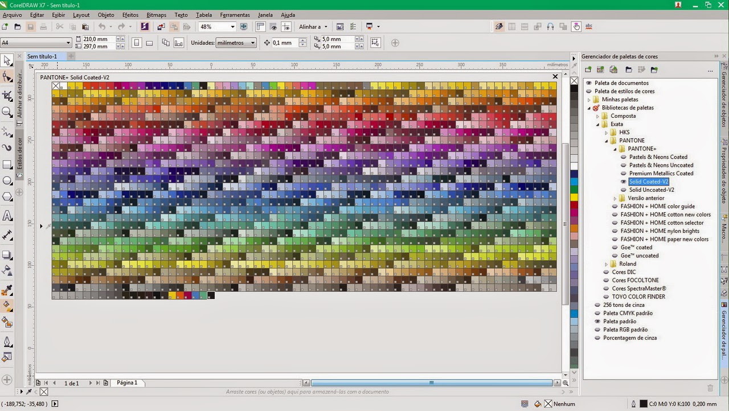729x411 pixels.
Task: Open the zoom level dropdown showing 48%
Action: 232,26
